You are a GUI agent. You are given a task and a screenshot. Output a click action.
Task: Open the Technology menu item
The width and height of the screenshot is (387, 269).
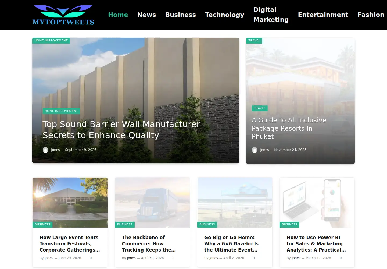pos(224,15)
